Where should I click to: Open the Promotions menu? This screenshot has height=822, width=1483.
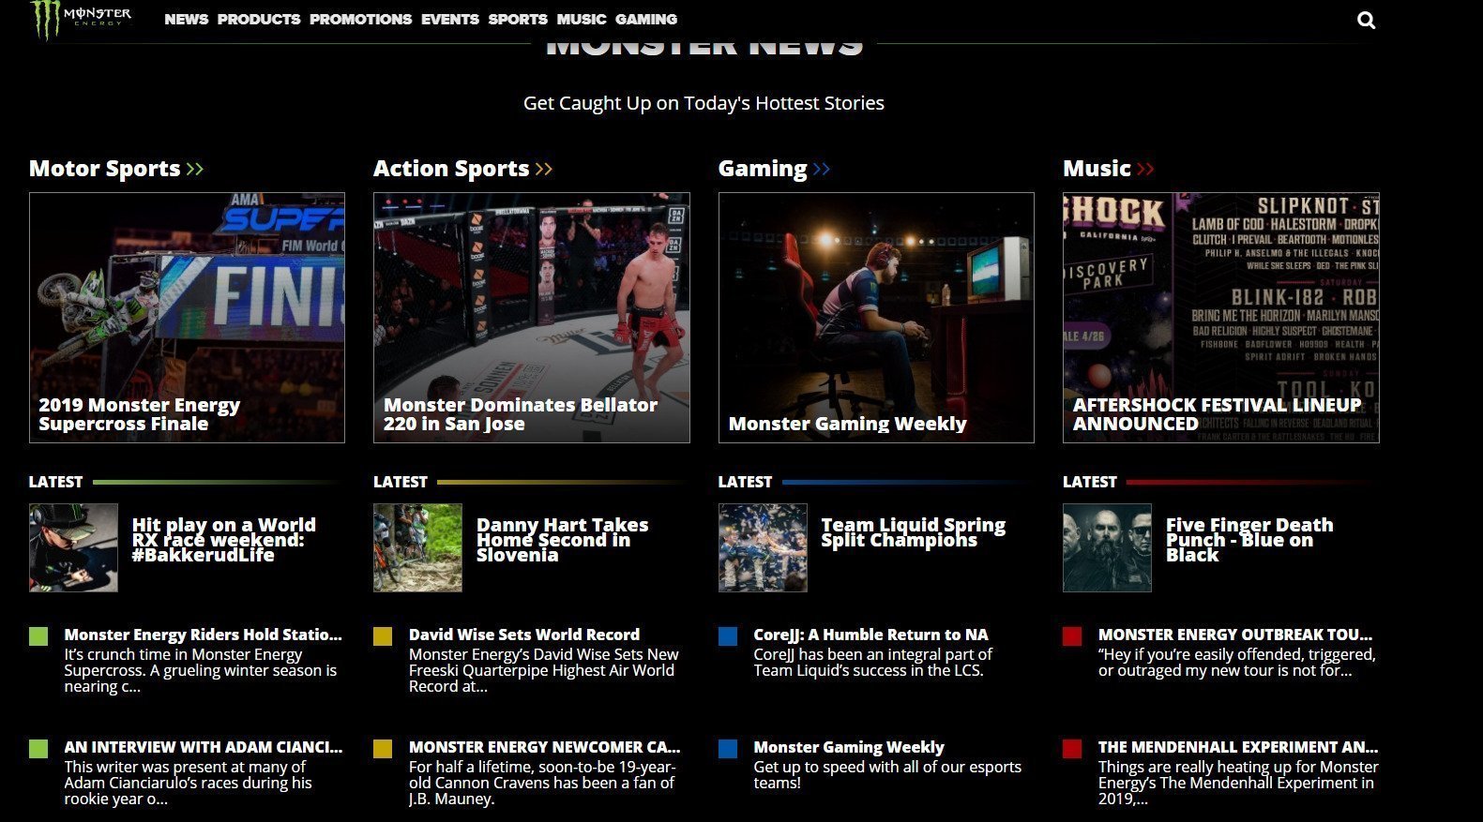pos(360,19)
